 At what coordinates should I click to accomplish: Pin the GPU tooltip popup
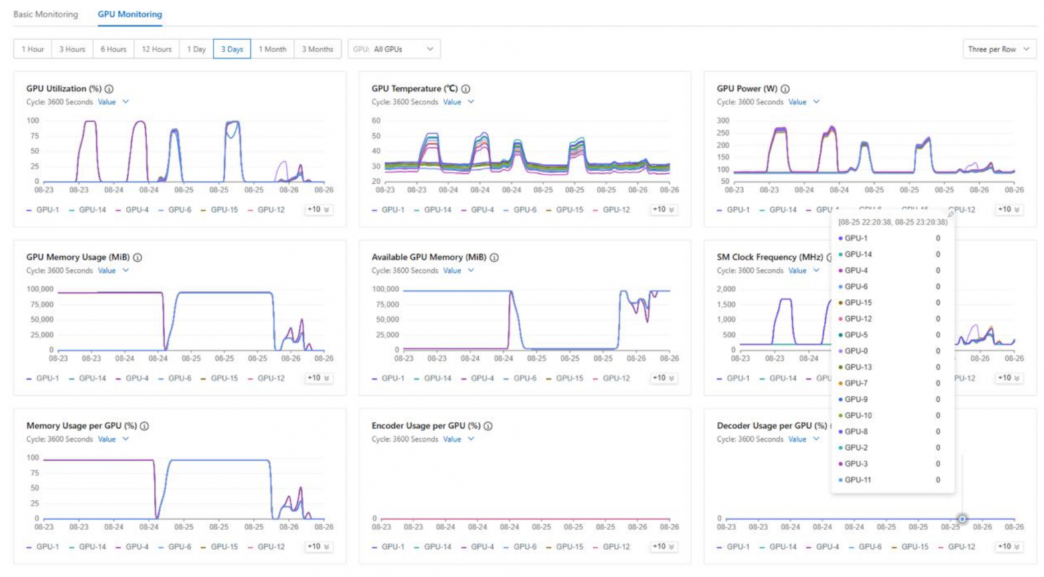(x=950, y=215)
